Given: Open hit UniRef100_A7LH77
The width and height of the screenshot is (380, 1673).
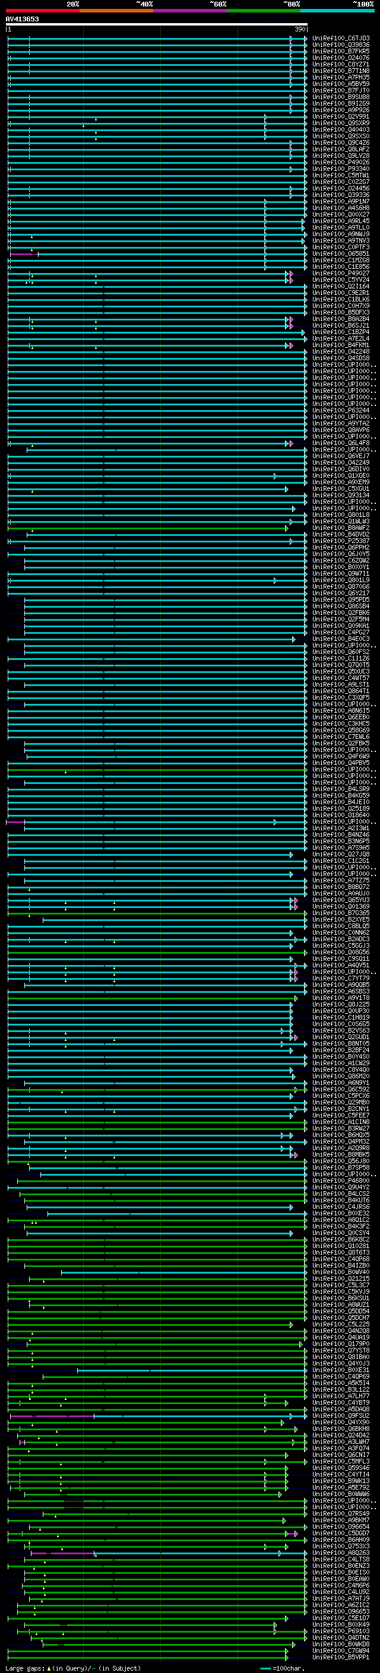Looking at the screenshot, I should pos(341,1396).
